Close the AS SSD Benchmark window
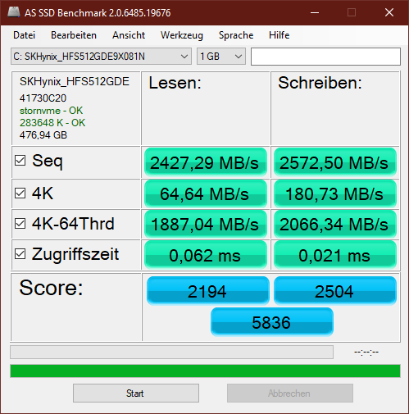The width and height of the screenshot is (409, 414). tap(389, 12)
